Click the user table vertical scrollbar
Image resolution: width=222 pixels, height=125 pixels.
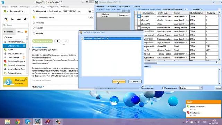click(220, 36)
